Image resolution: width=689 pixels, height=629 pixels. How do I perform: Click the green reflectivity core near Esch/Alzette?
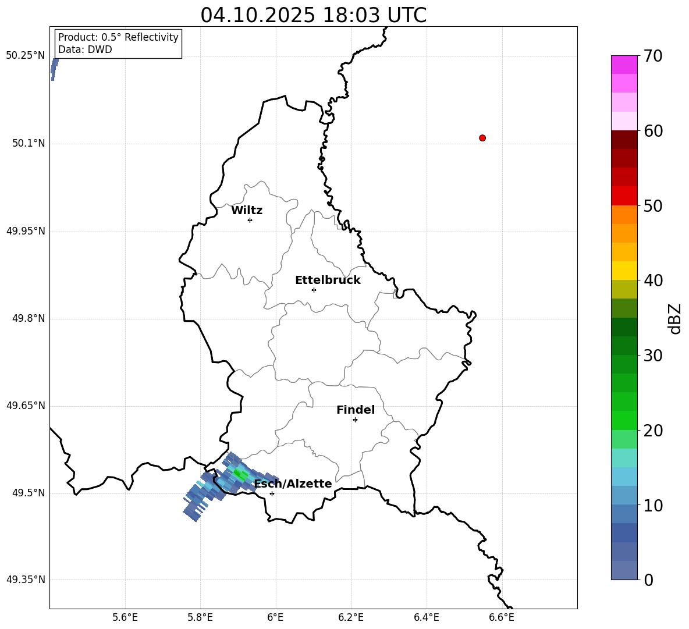(x=240, y=474)
